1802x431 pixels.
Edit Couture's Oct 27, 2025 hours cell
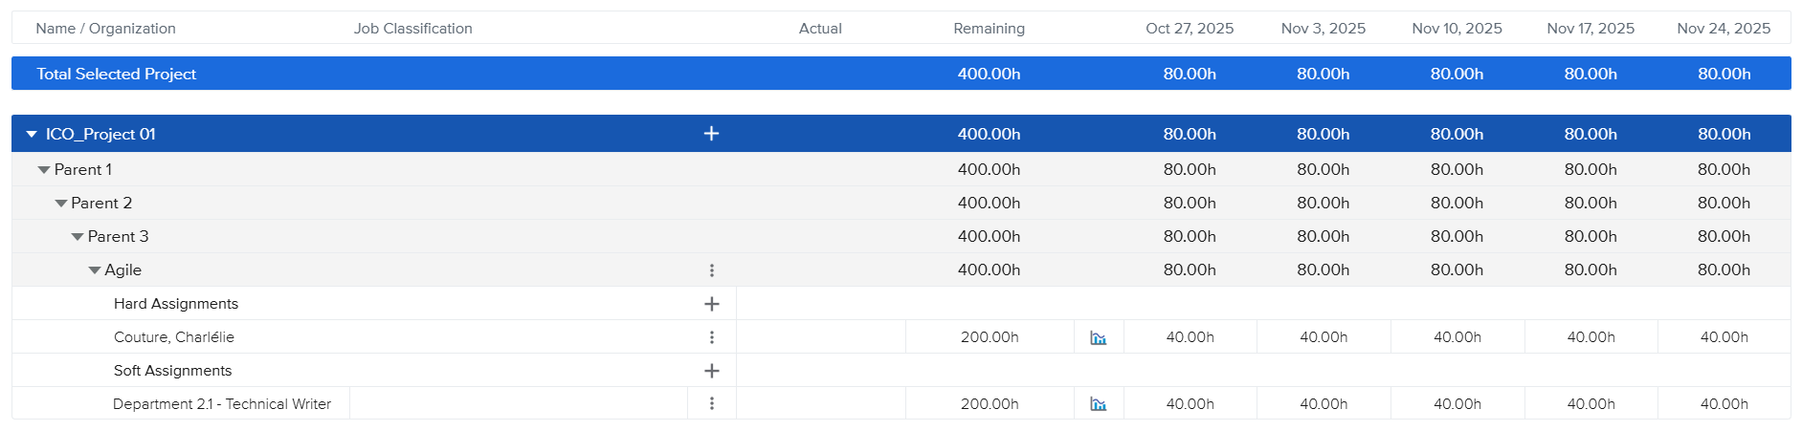coord(1190,337)
